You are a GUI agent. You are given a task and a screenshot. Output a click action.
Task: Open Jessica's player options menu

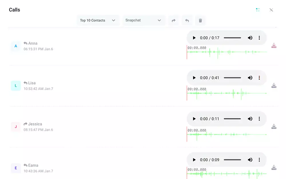tap(259, 119)
